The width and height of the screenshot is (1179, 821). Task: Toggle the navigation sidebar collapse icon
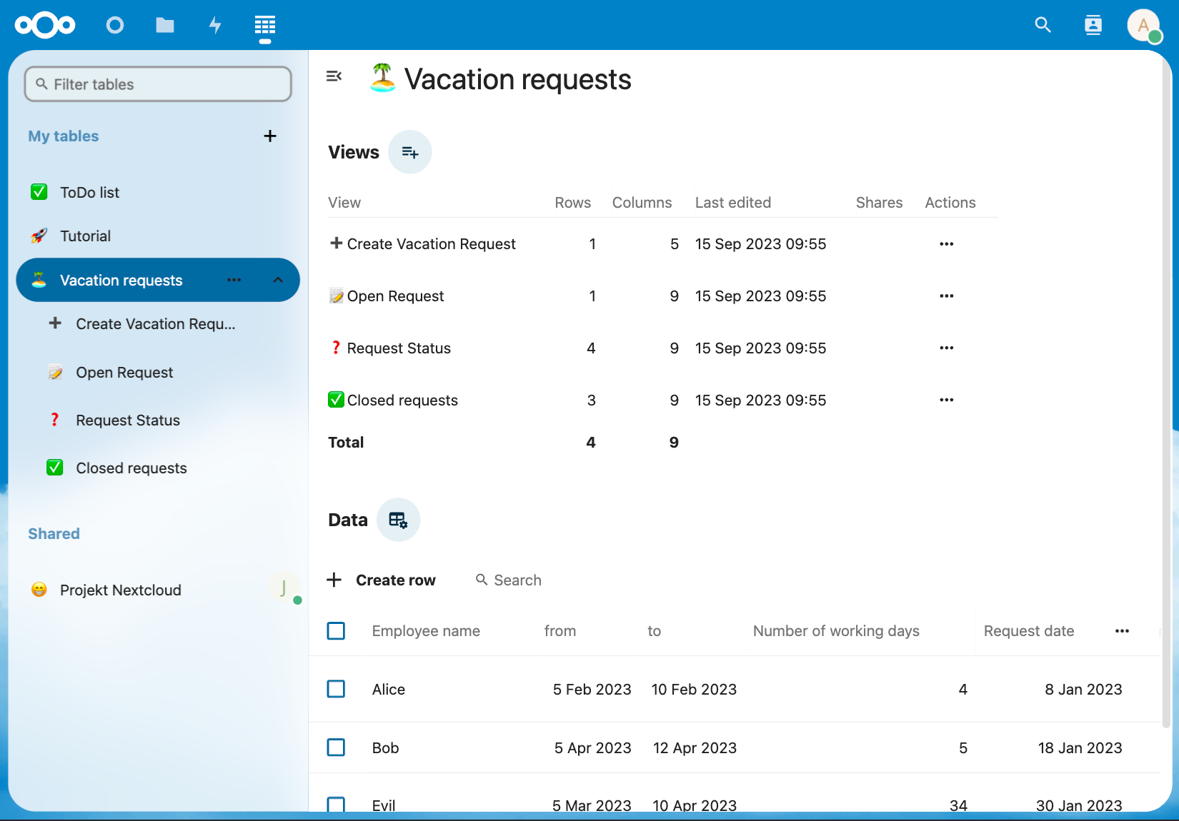pos(334,76)
